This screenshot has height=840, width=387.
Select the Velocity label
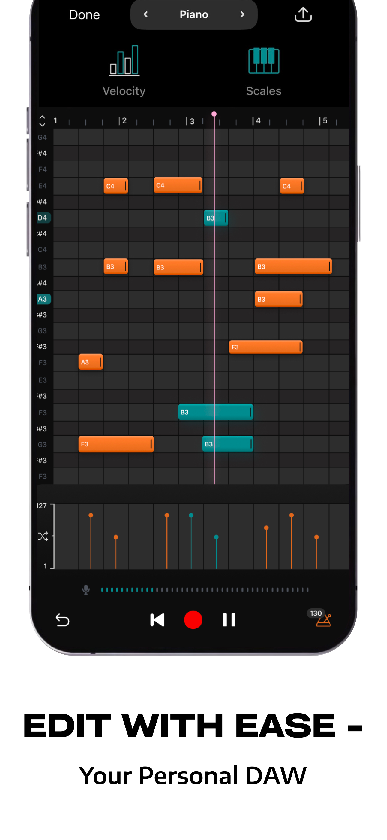tap(124, 91)
